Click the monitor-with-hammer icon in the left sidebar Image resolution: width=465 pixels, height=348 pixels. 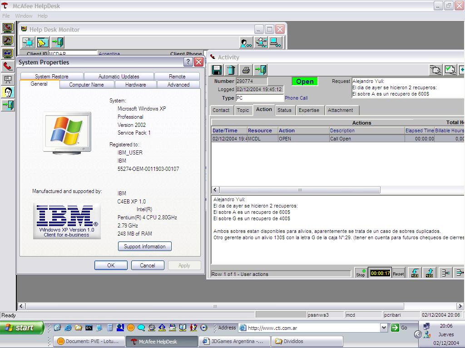8,41
